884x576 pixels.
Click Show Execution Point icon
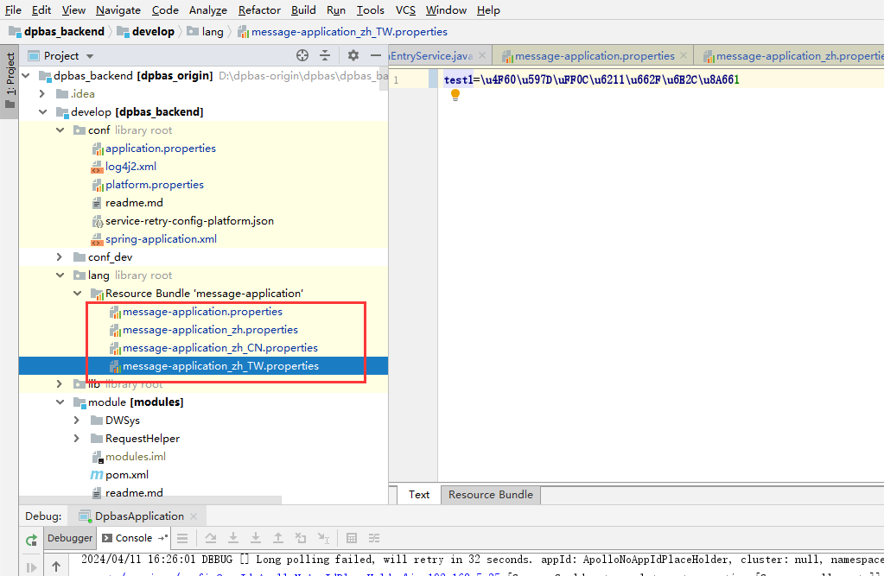[x=182, y=538]
